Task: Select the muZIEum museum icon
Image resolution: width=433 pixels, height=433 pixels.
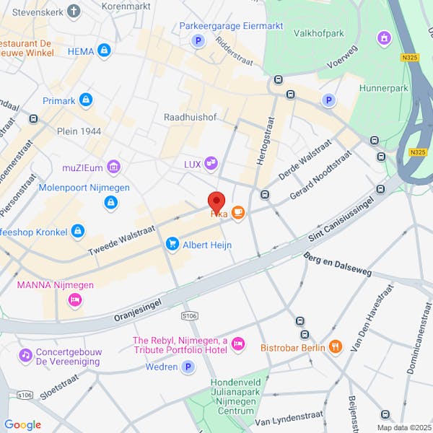Action: point(114,167)
